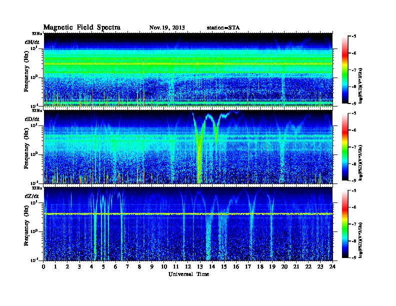Click the "dZ/dt" panel label
The image size is (396, 306).
point(32,196)
